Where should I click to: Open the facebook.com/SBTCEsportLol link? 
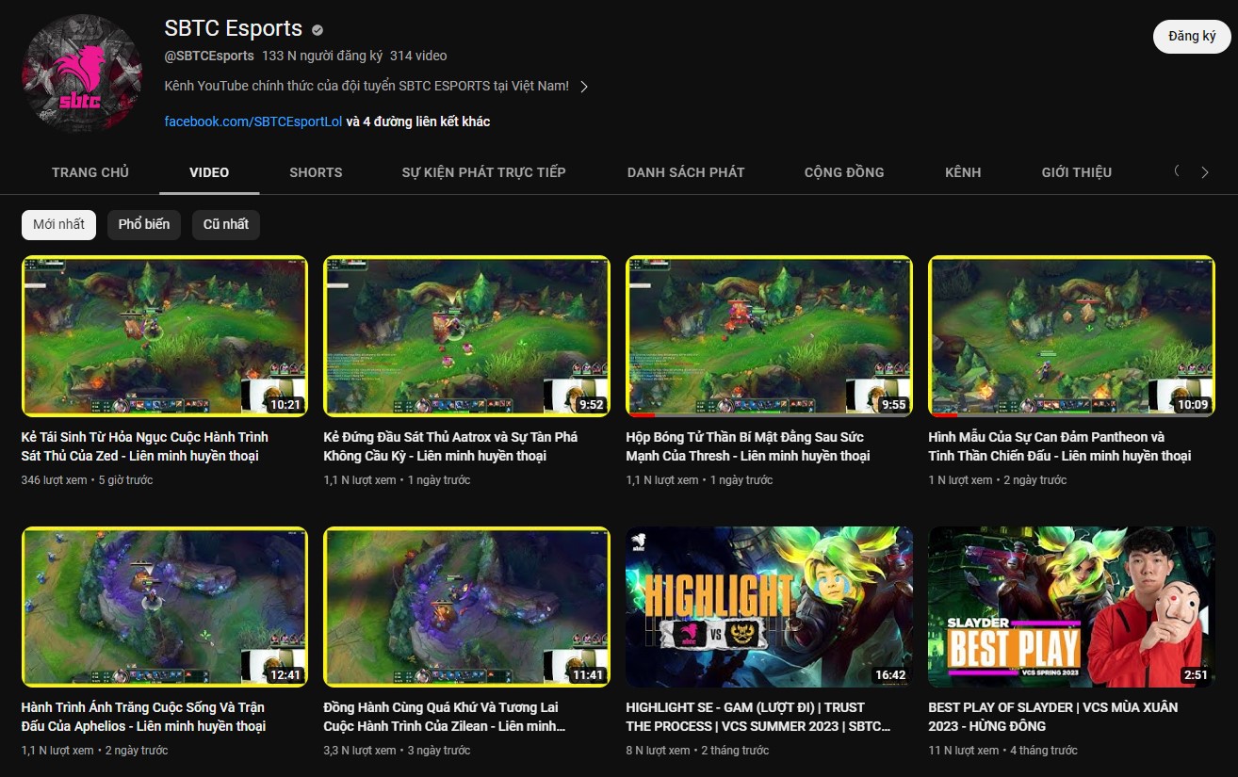pyautogui.click(x=252, y=121)
